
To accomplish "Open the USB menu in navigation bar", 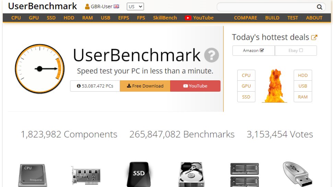I will (x=105, y=18).
